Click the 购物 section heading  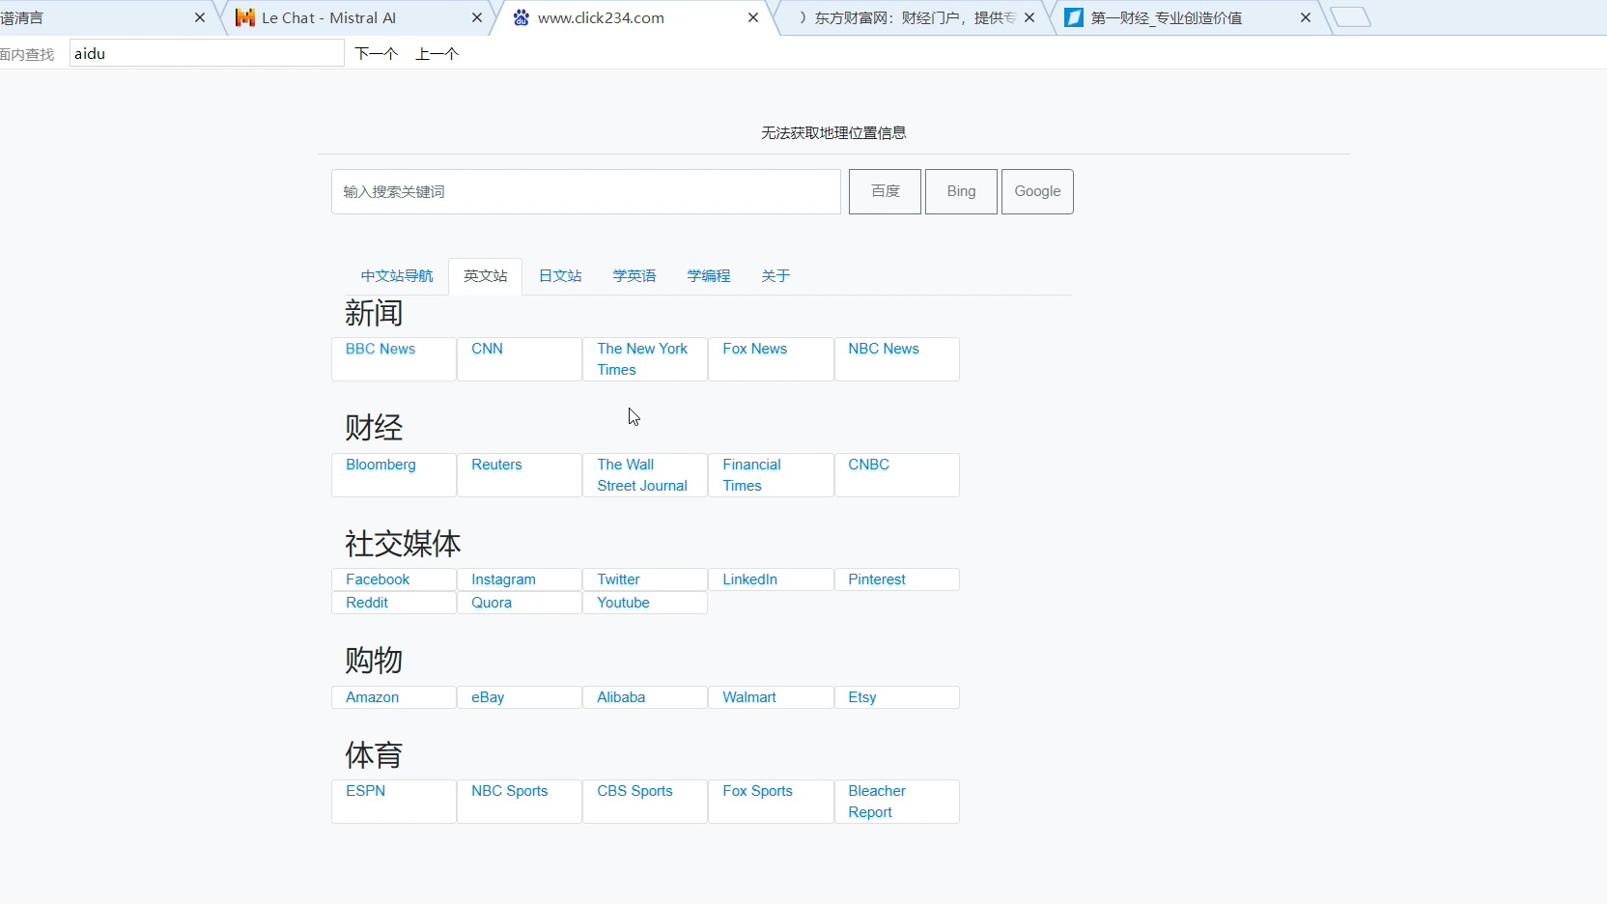(x=374, y=661)
